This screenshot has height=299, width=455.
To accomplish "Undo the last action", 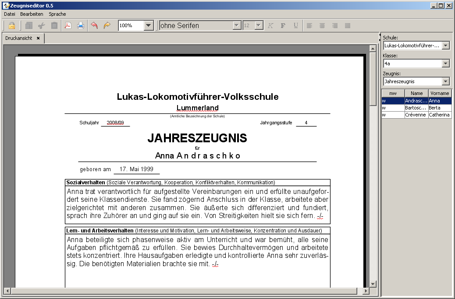I will pyautogui.click(x=94, y=25).
